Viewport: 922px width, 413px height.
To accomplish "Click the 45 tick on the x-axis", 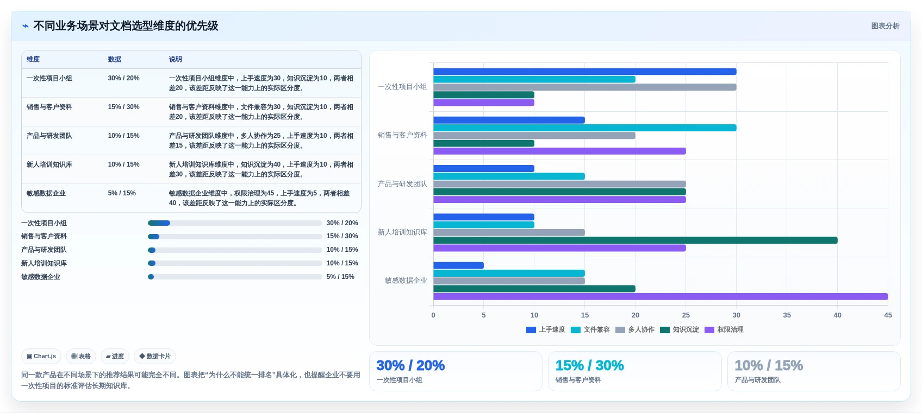I will click(888, 315).
